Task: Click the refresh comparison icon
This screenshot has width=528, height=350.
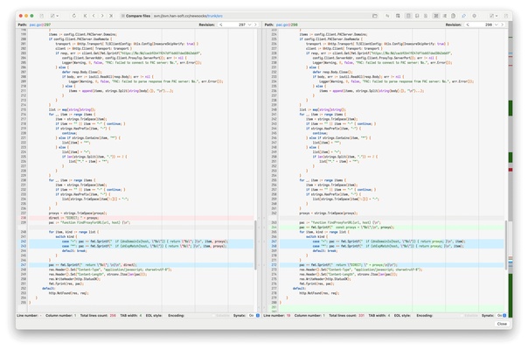Action: click(x=74, y=16)
